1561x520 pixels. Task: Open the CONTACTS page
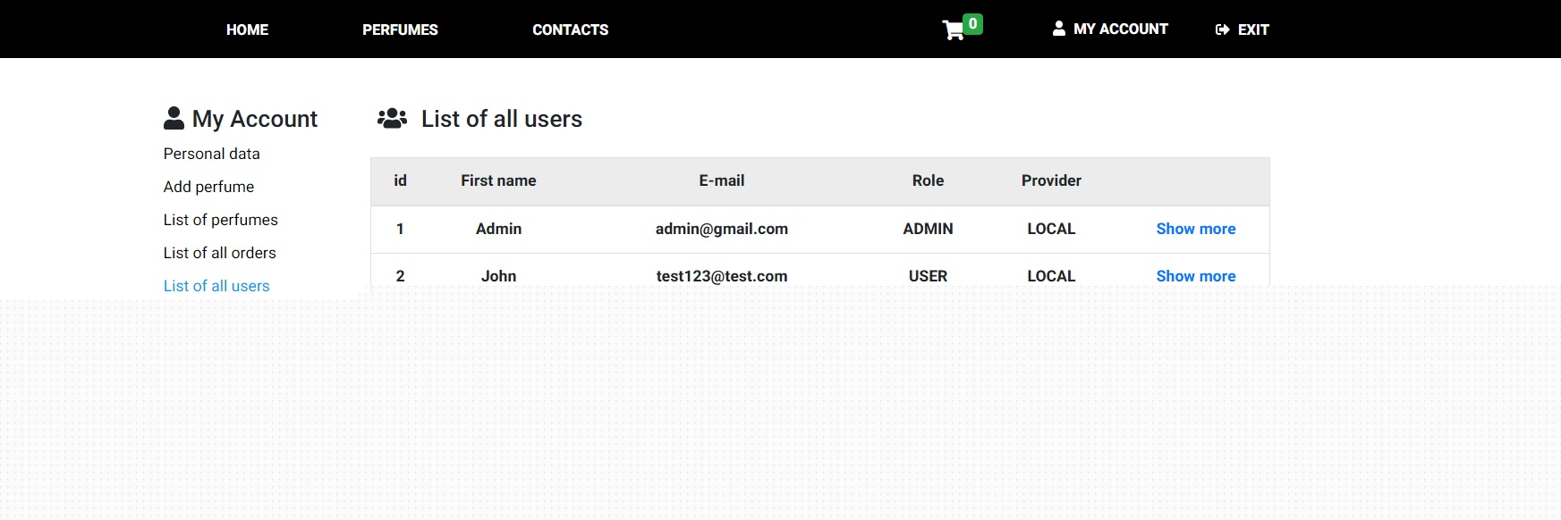(570, 29)
